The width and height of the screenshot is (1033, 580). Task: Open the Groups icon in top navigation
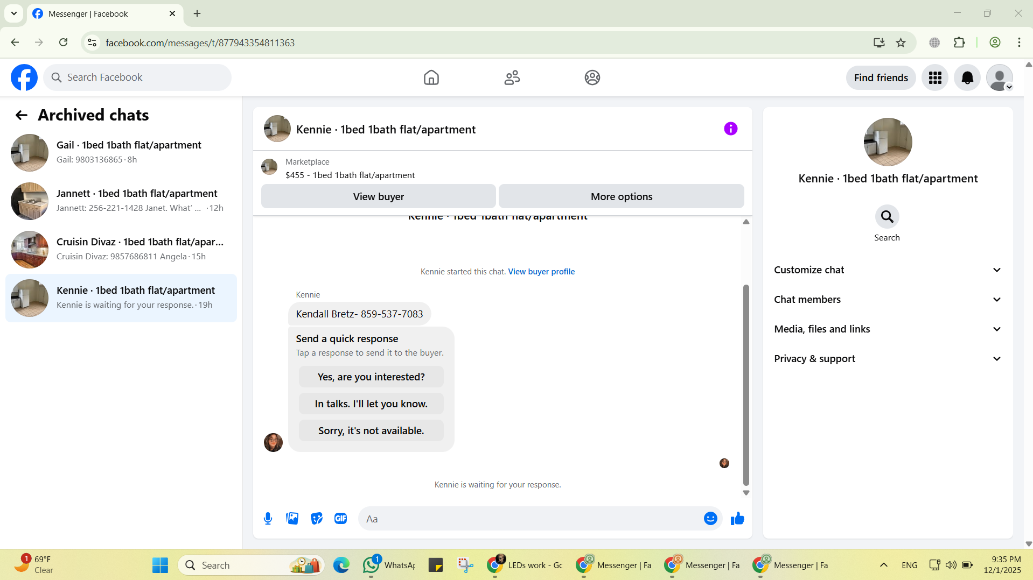click(592, 77)
